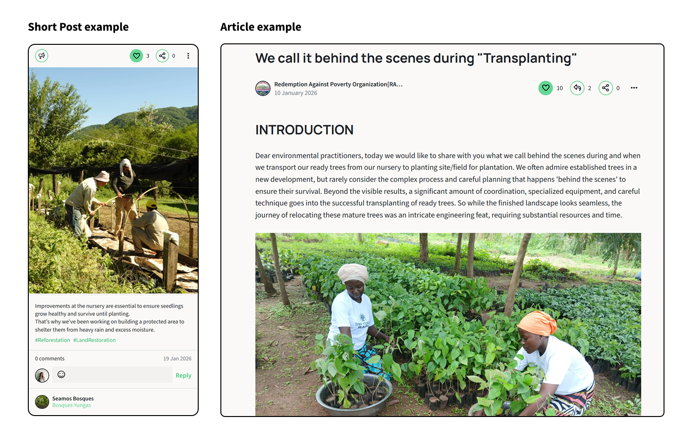The image size is (681, 425).
Task: Open Redemption Against Poverty Organization profile name
Action: coord(338,84)
